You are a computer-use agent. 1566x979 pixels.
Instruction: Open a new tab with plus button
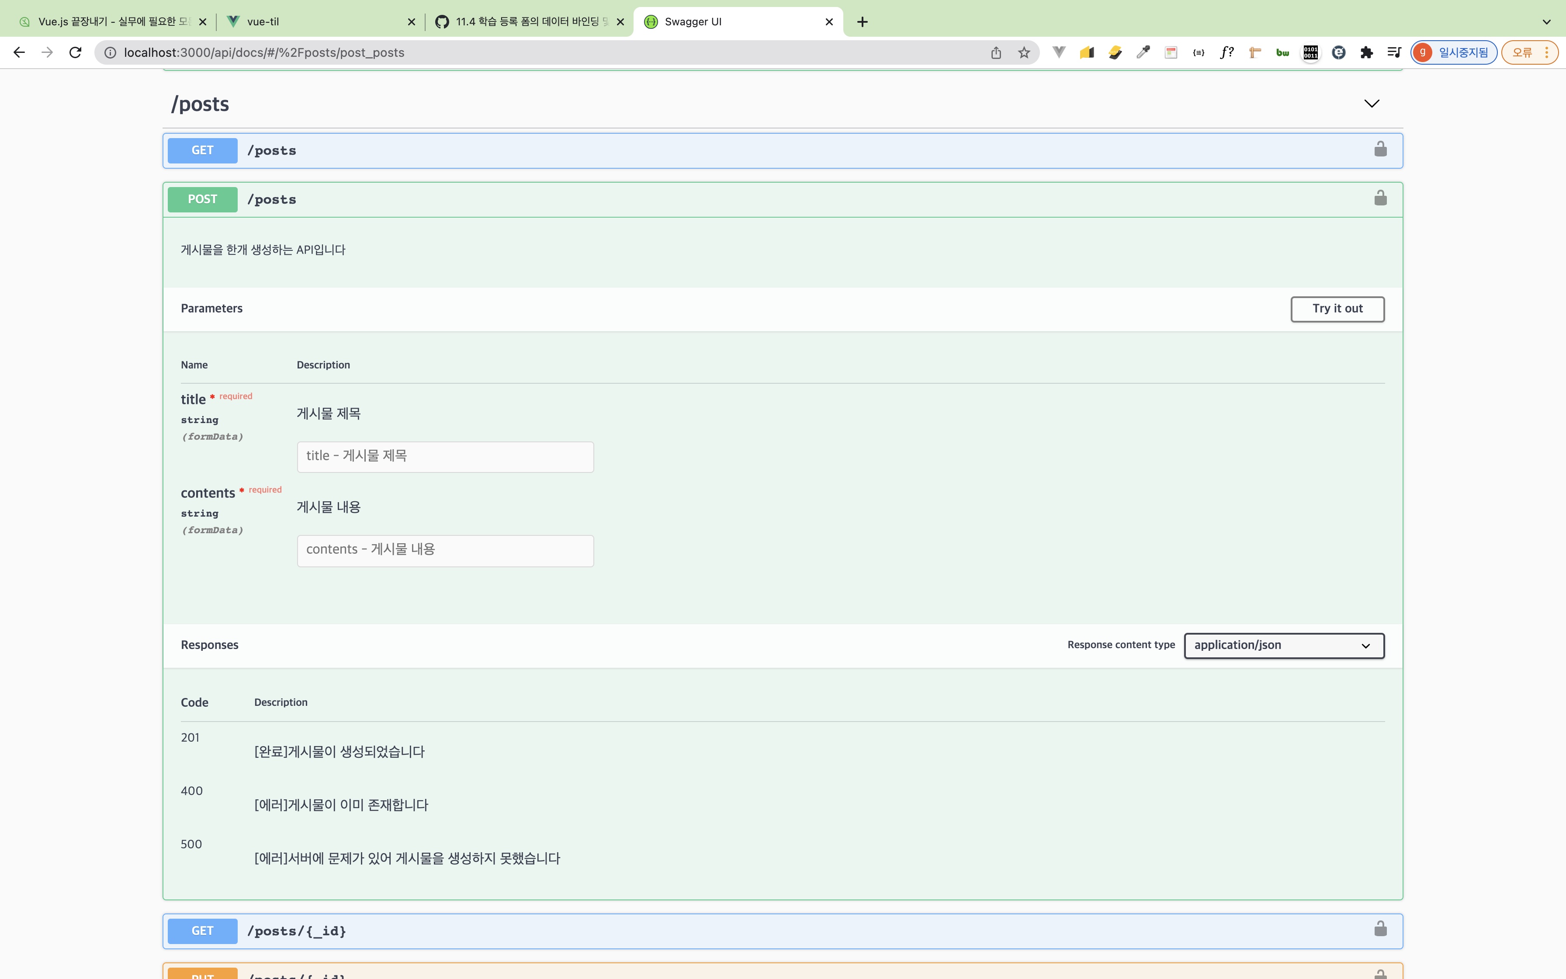[x=862, y=21]
